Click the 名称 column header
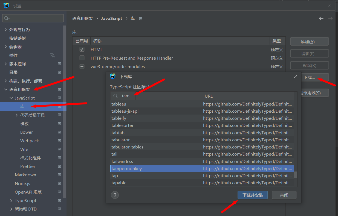This screenshot has width=338, height=216. pyautogui.click(x=180, y=41)
